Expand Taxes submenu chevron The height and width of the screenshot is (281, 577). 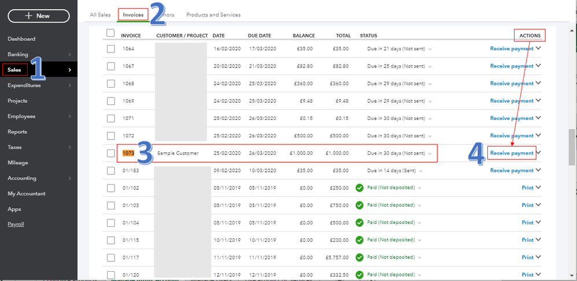(69, 147)
